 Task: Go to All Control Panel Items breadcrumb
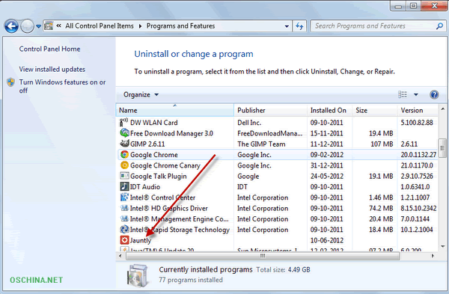point(100,26)
